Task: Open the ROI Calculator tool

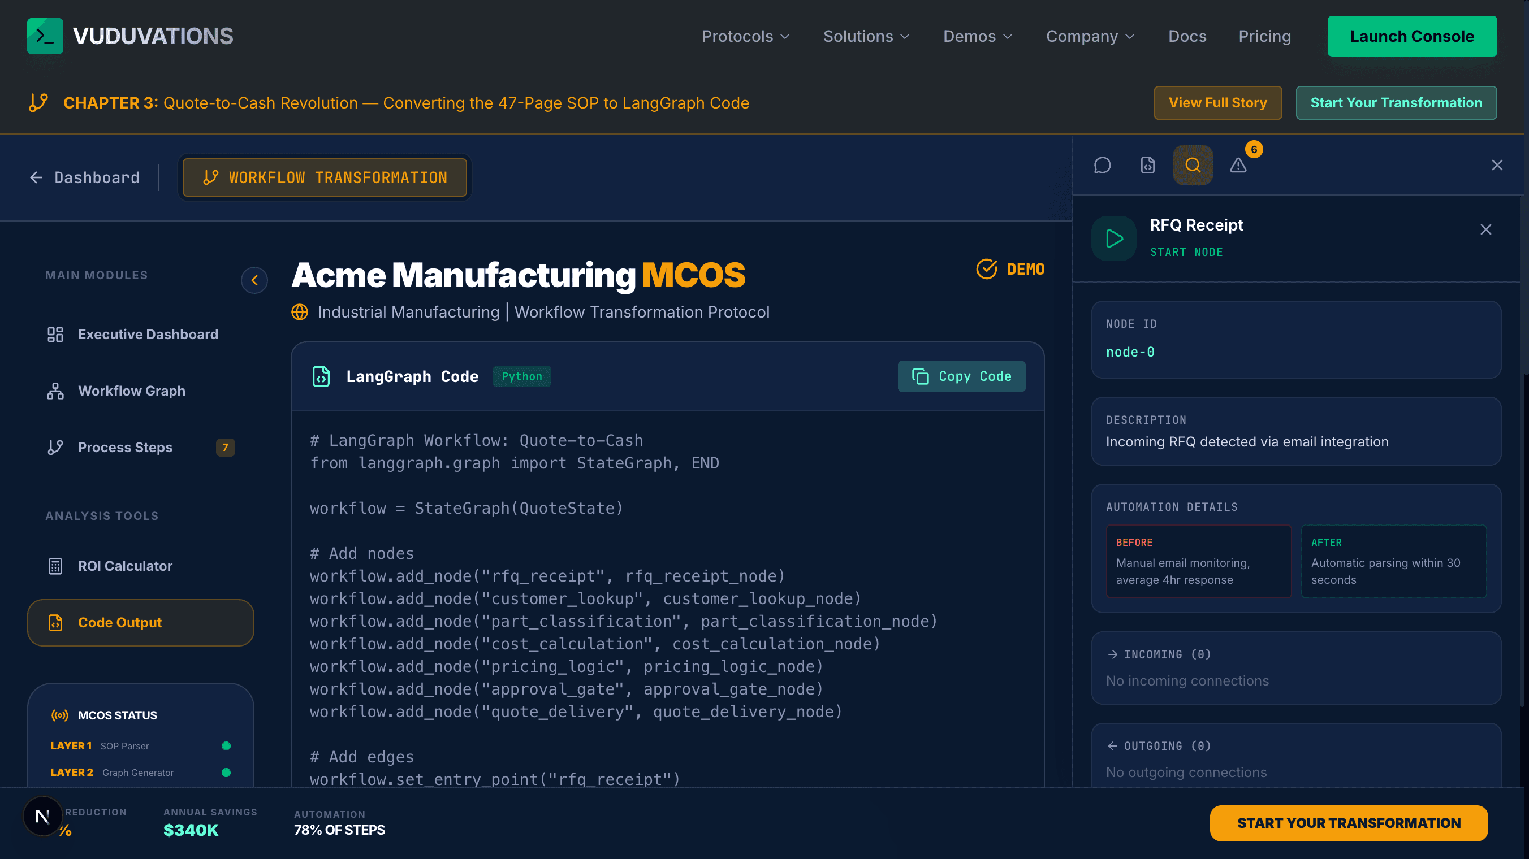Action: pyautogui.click(x=141, y=566)
